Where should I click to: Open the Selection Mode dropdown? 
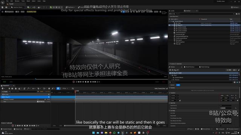[x=17, y=7]
